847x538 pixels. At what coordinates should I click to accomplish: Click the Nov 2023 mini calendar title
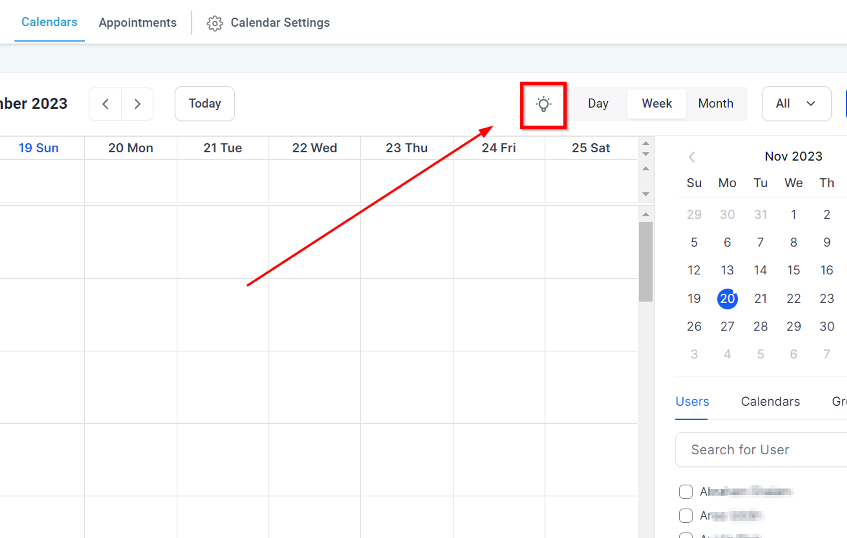(793, 156)
